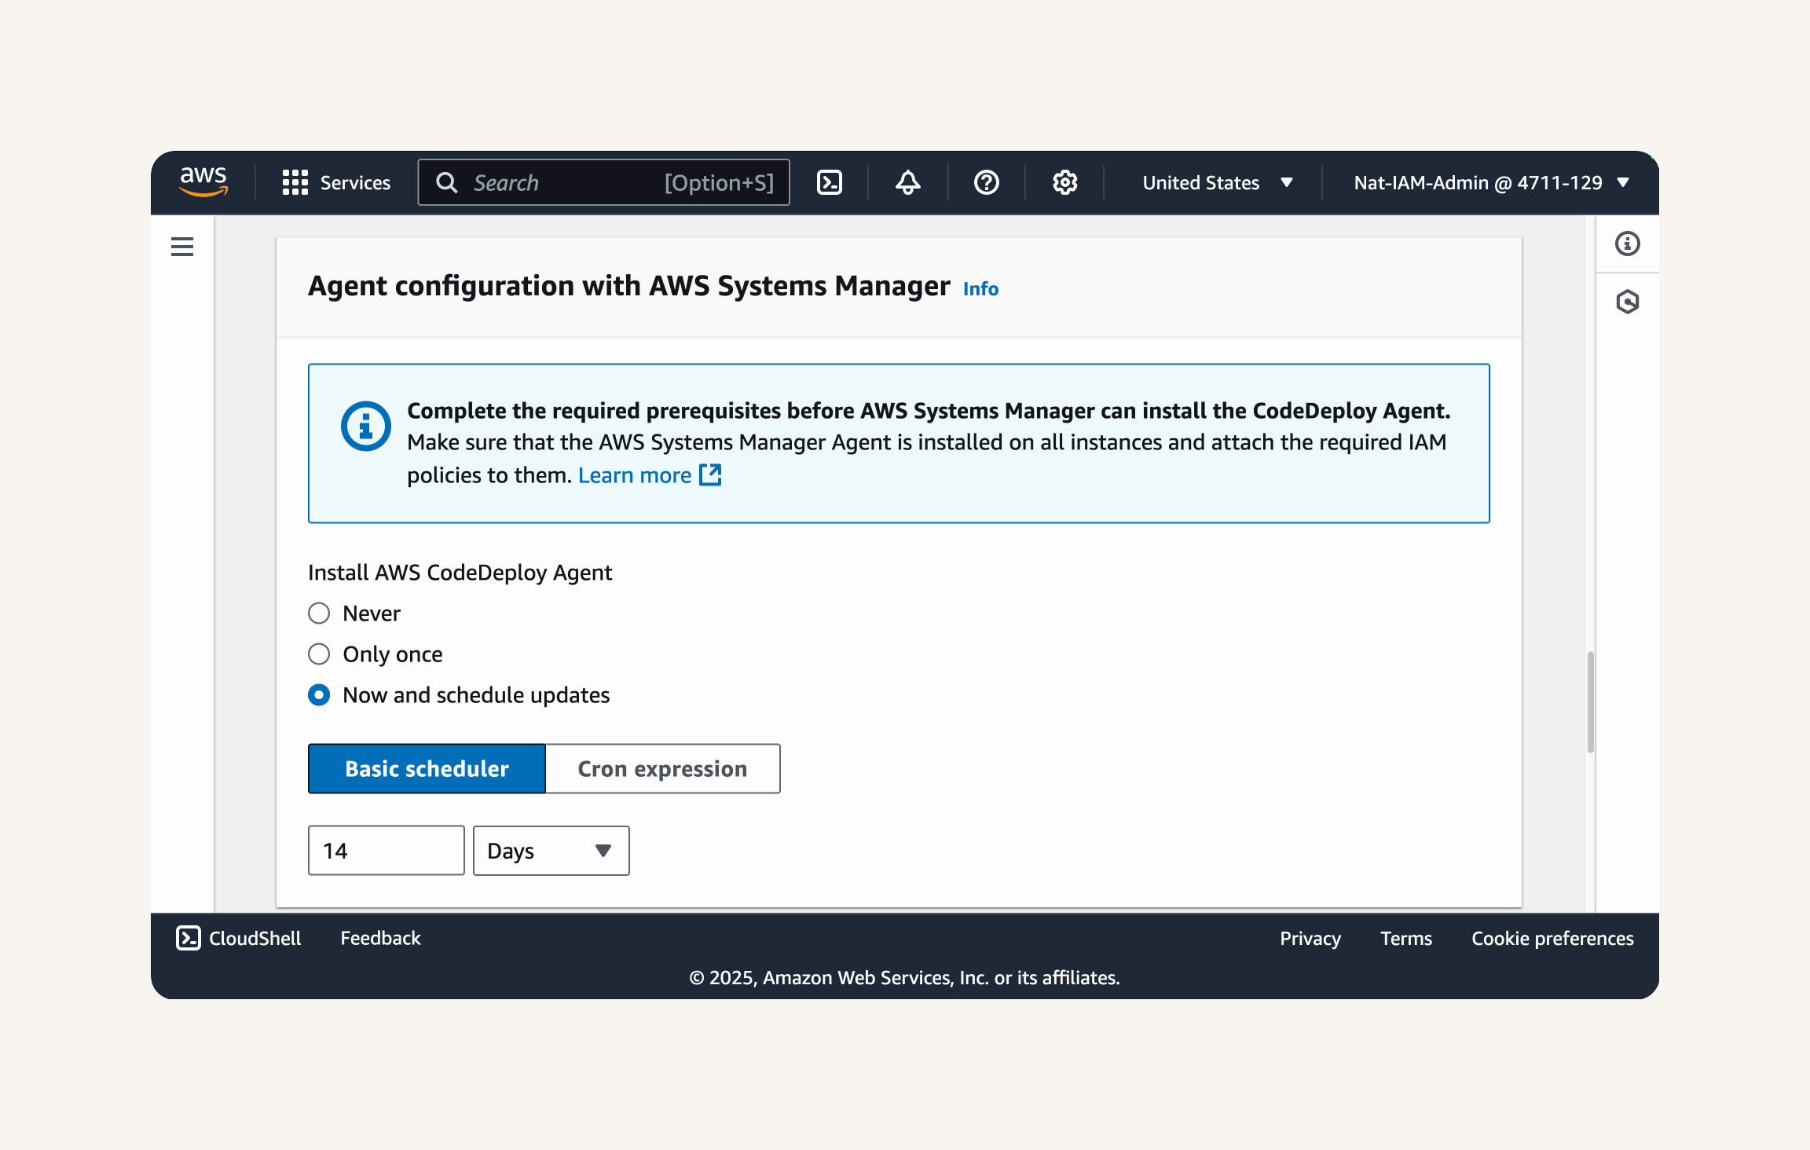Open the Services grid menu
The image size is (1810, 1150).
pos(295,182)
